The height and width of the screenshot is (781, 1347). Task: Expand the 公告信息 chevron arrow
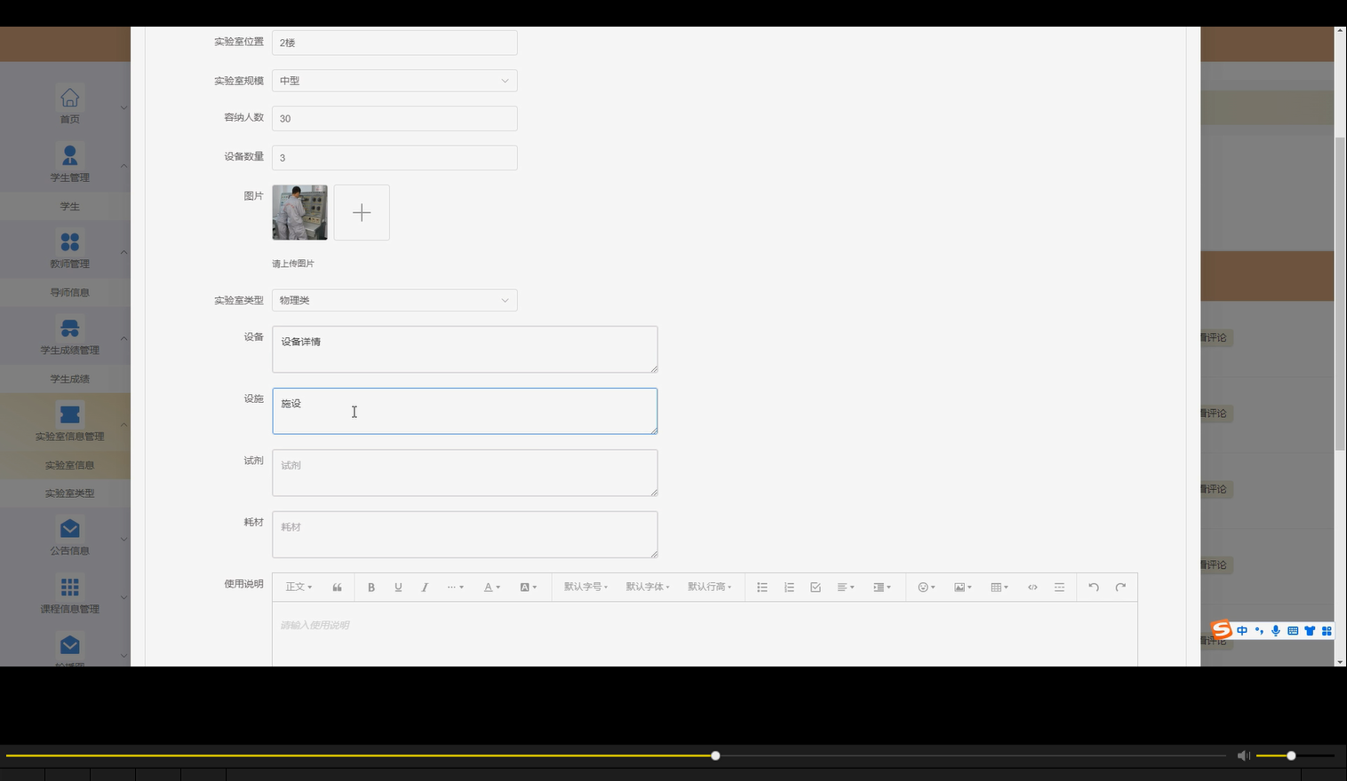(x=124, y=540)
